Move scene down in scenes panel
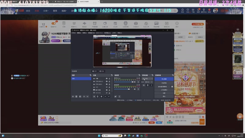Viewport: 245px width, 138px height. [x=88, y=97]
